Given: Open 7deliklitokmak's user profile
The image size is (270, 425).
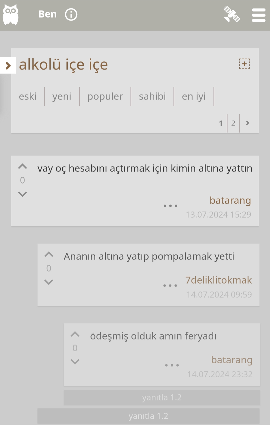Looking at the screenshot, I should (x=218, y=280).
